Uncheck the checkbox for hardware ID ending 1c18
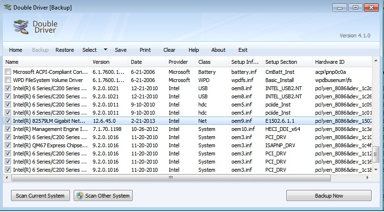Image resolution: width=384 pixels, height=212 pixels. [x=8, y=169]
